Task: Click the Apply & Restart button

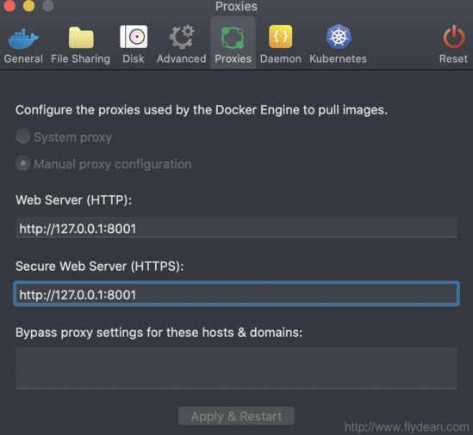Action: (x=236, y=416)
